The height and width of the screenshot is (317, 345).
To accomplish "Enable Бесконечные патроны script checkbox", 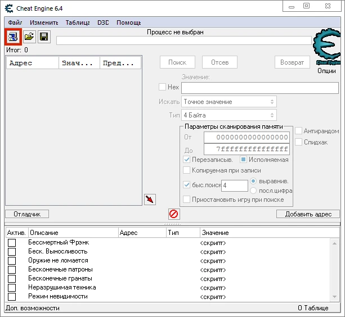I will 12,270.
